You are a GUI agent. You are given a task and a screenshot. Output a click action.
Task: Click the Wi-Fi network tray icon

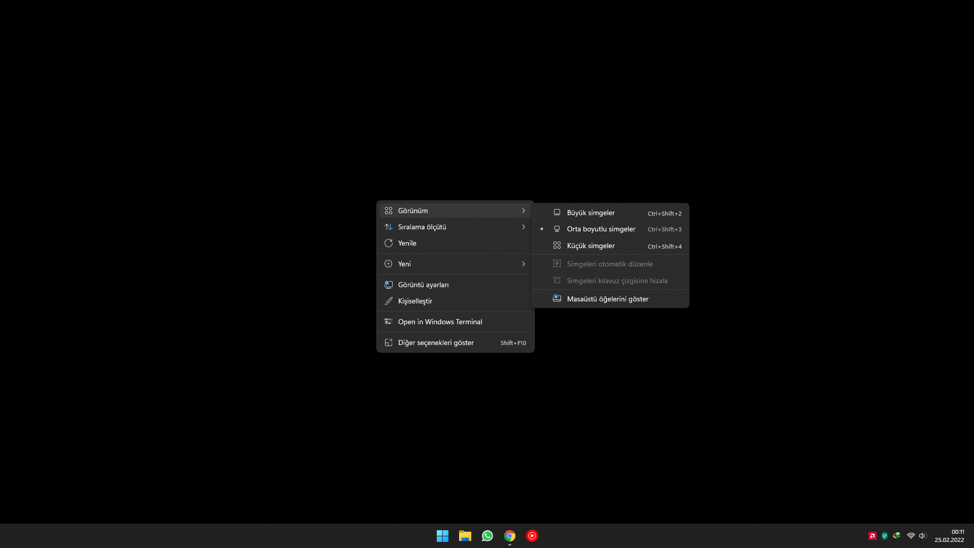coord(911,536)
